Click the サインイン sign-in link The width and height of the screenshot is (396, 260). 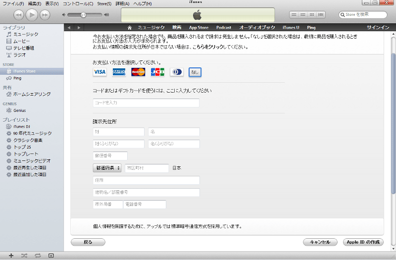click(378, 28)
